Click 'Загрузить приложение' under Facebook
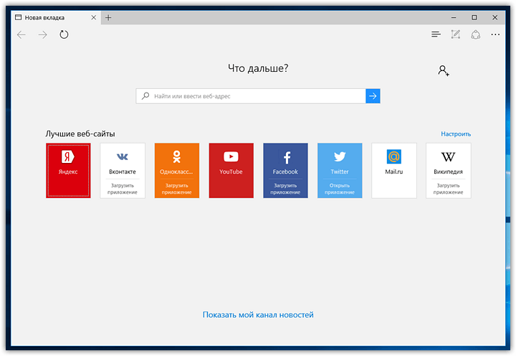The height and width of the screenshot is (356, 516). point(285,189)
